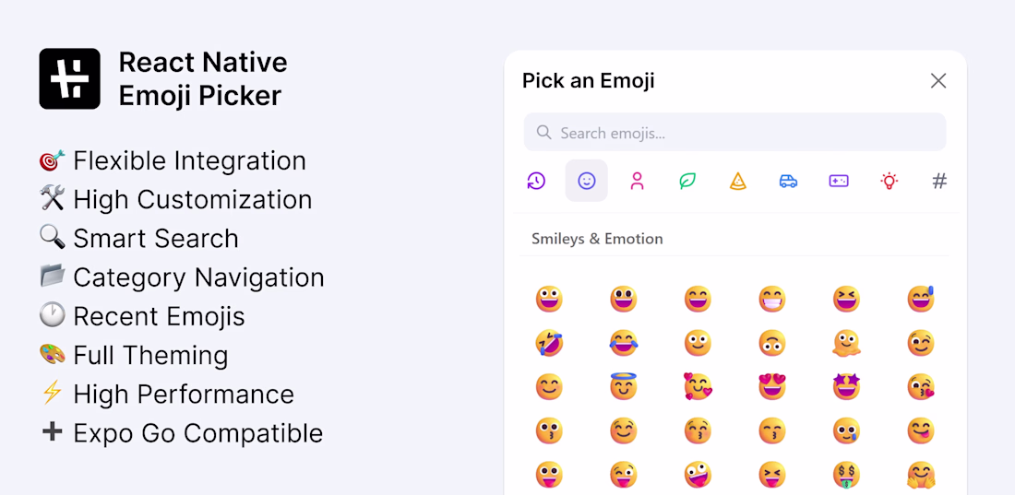1015x495 pixels.
Task: Choose the Food pizza-slice category
Action: coord(738,181)
